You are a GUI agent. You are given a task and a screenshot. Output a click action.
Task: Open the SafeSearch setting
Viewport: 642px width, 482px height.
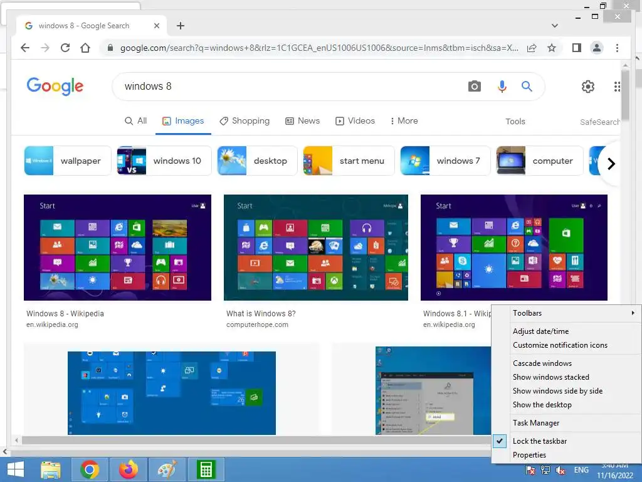tap(600, 122)
